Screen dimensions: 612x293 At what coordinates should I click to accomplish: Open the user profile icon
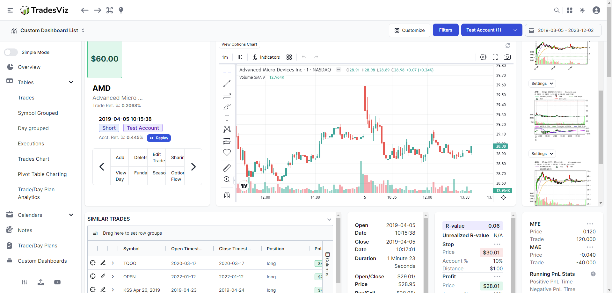click(x=596, y=10)
